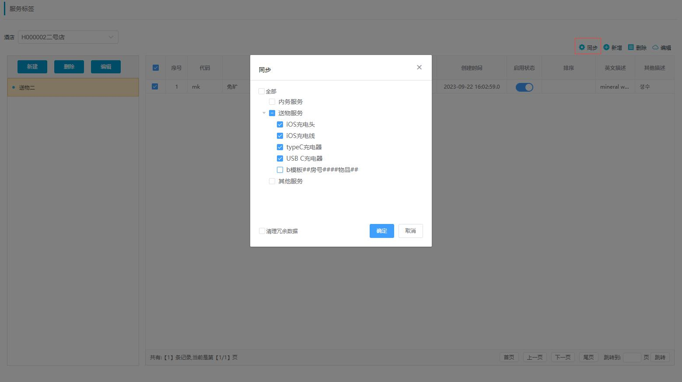Select the 内务服务 checkbox
This screenshot has height=382, width=682.
[x=272, y=102]
